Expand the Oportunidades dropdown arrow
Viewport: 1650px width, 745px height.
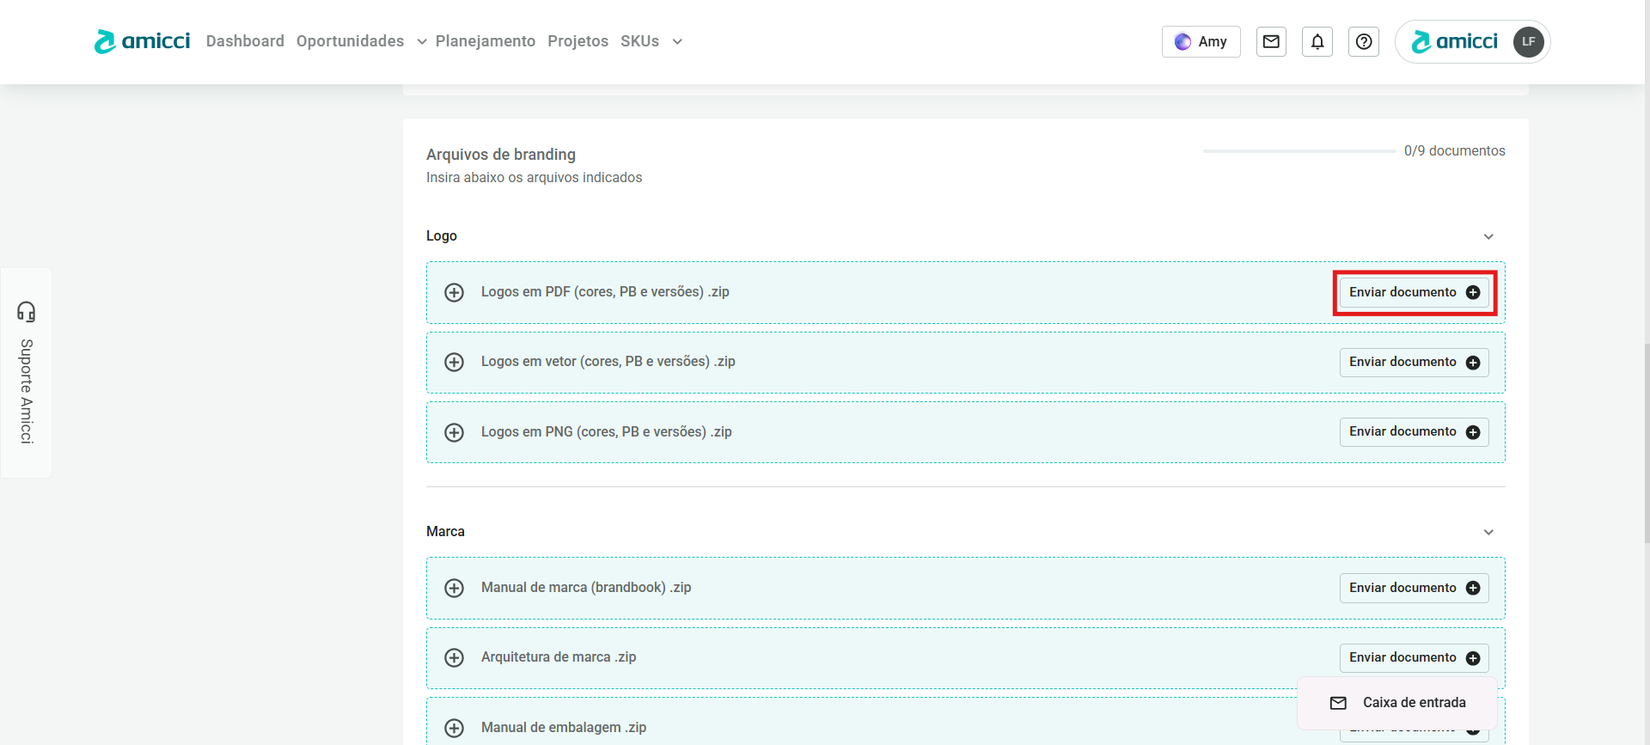click(x=422, y=42)
